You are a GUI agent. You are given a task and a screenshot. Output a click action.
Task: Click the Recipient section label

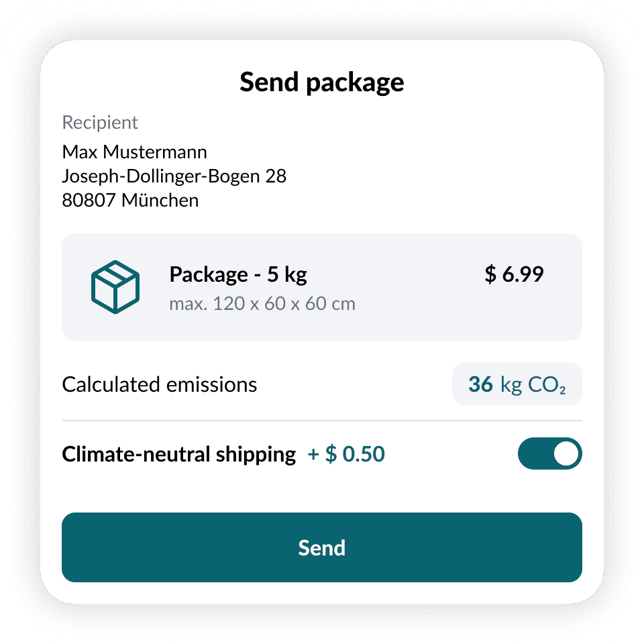[99, 122]
